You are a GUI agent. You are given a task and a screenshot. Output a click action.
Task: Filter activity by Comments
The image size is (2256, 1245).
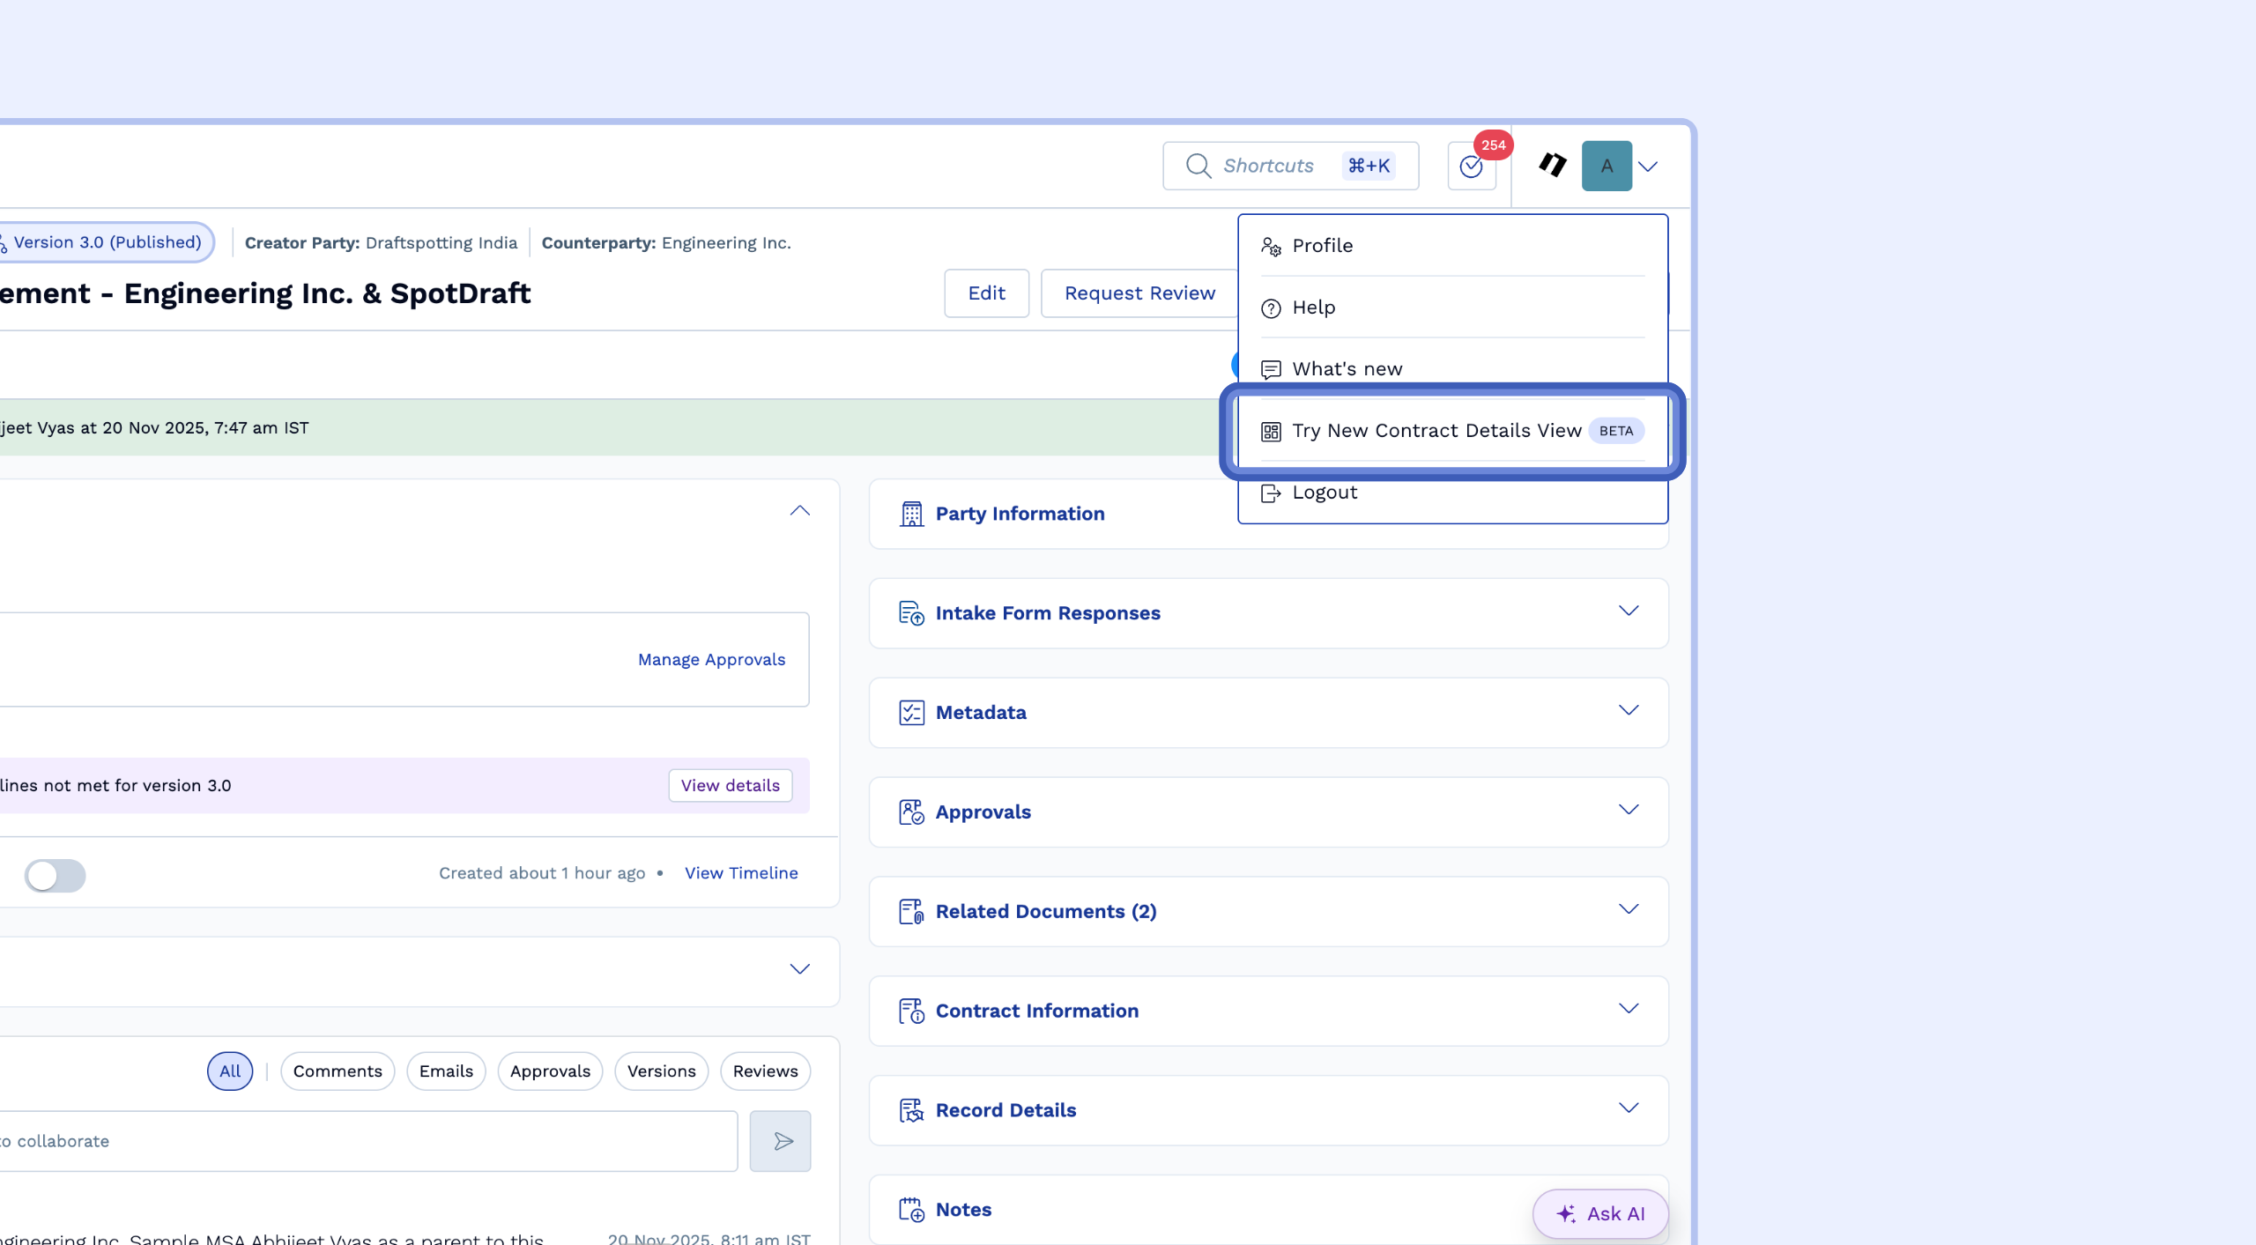[338, 1071]
